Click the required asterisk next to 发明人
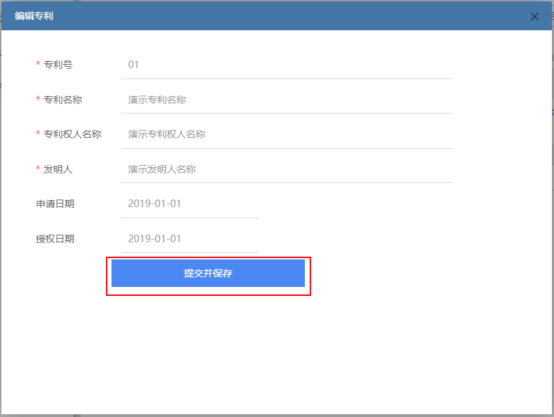Screen dimensions: 554x417 pyautogui.click(x=38, y=169)
